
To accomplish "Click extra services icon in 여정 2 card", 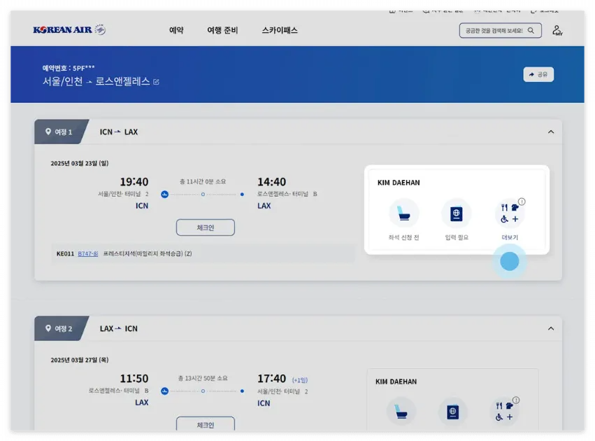I will tap(504, 412).
